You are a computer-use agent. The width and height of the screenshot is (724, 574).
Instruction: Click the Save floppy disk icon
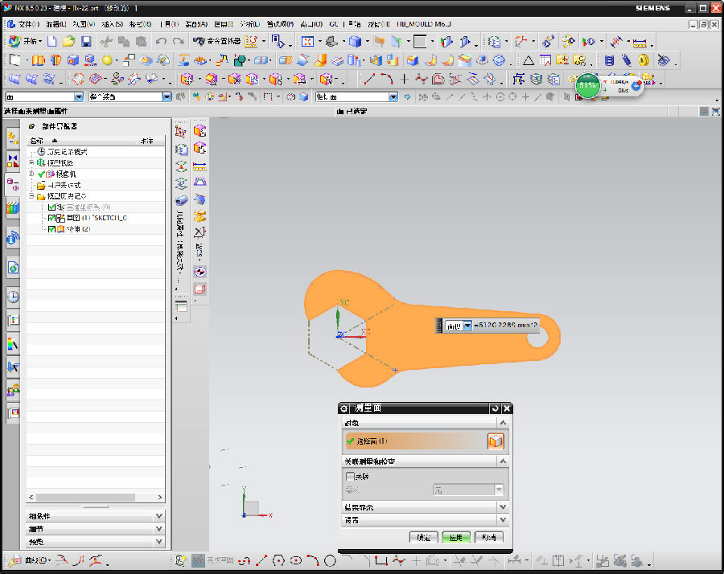click(x=85, y=41)
